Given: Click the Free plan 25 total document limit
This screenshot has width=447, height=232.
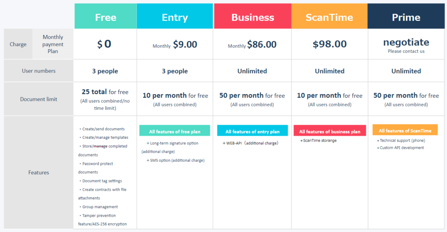Looking at the screenshot, I should pos(105,99).
